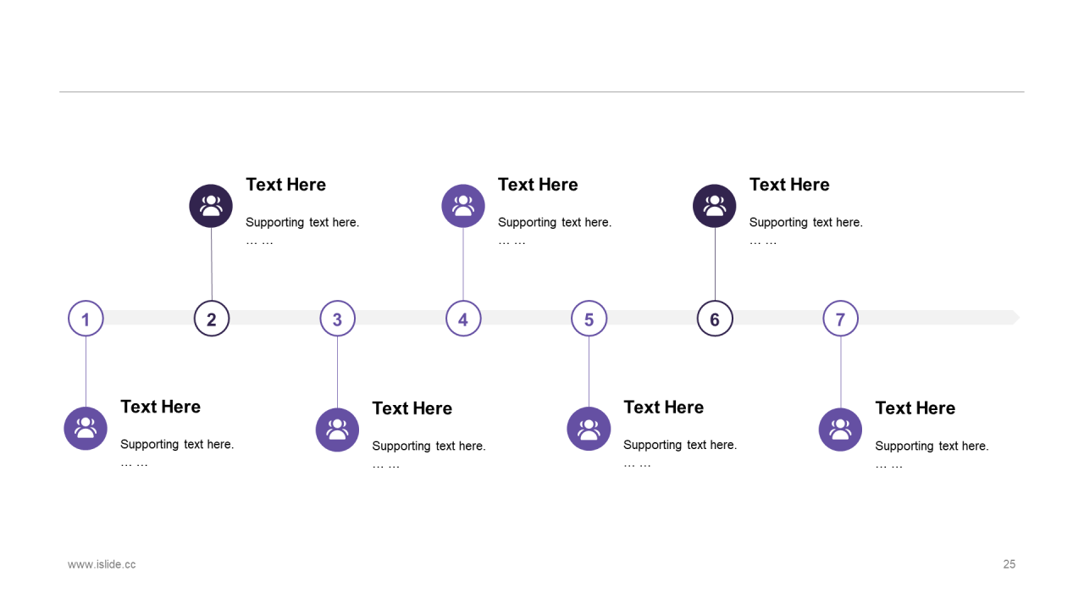The width and height of the screenshot is (1084, 610).
Task: Select timeline marker number 6
Action: 715,319
